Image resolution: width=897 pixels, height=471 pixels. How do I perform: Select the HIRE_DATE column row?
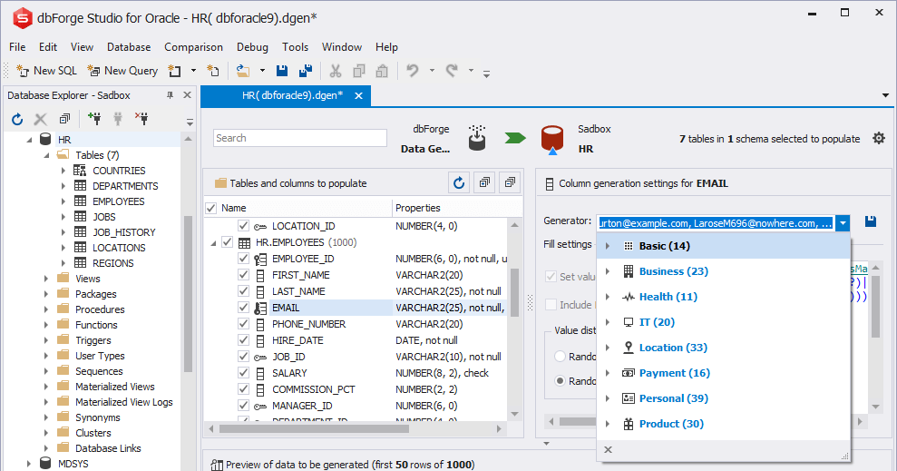[x=356, y=340]
